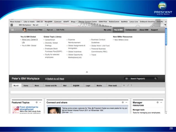Open Expense Reimbursement link
176x132 pixels.
74,41
